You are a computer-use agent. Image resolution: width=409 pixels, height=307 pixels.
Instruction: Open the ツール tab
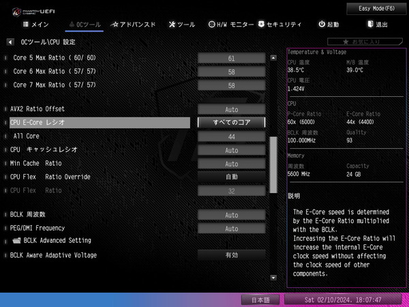[181, 25]
